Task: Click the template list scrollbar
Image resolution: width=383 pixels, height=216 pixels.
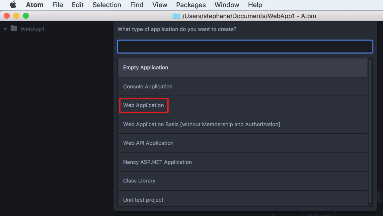Action: pyautogui.click(x=370, y=131)
